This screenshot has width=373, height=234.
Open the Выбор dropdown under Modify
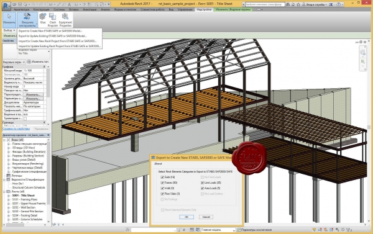(x=9, y=30)
